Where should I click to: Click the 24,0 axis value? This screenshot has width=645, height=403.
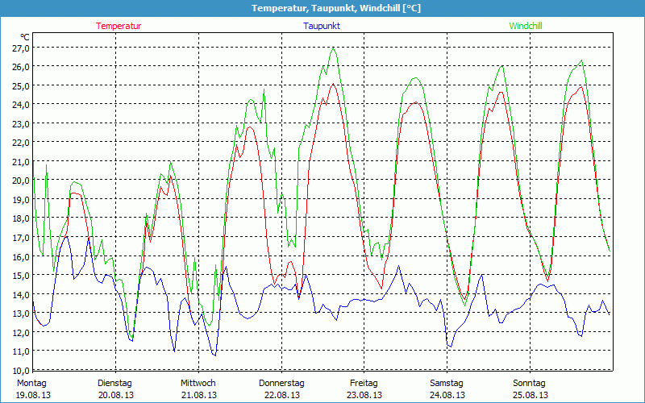20,105
